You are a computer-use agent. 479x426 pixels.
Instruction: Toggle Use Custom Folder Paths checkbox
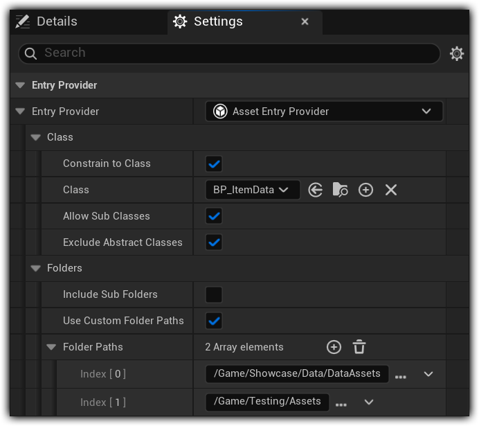[214, 321]
